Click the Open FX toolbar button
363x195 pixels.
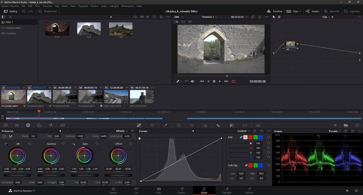(332, 11)
